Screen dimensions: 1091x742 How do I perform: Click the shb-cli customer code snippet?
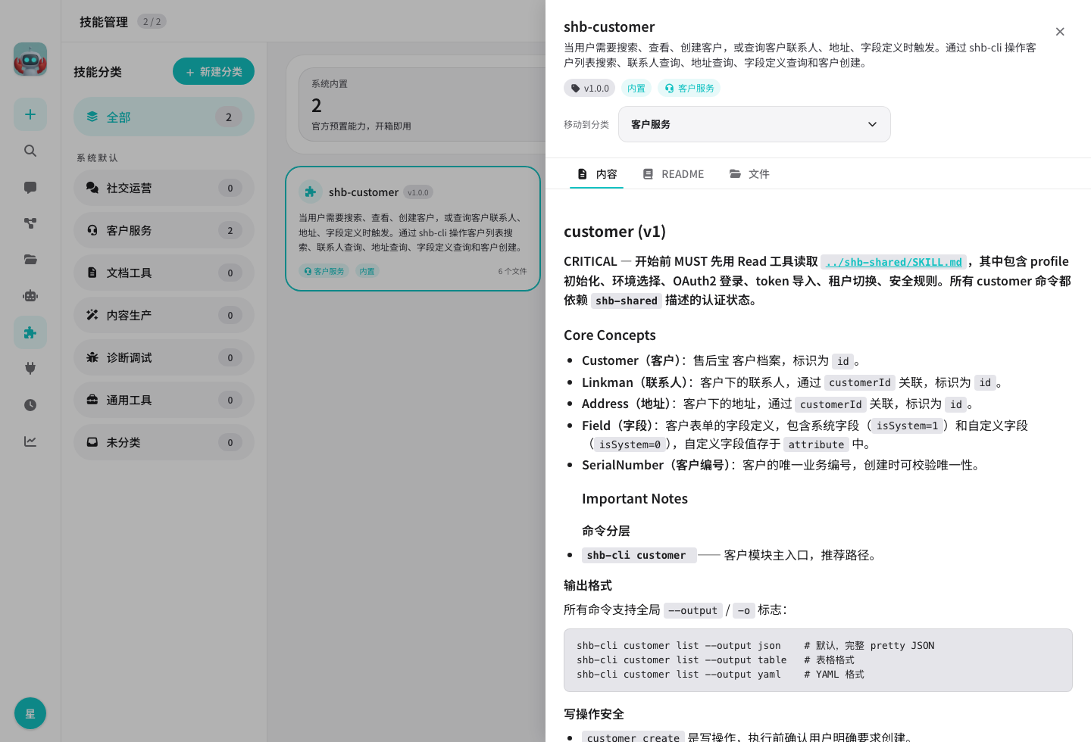click(x=638, y=555)
